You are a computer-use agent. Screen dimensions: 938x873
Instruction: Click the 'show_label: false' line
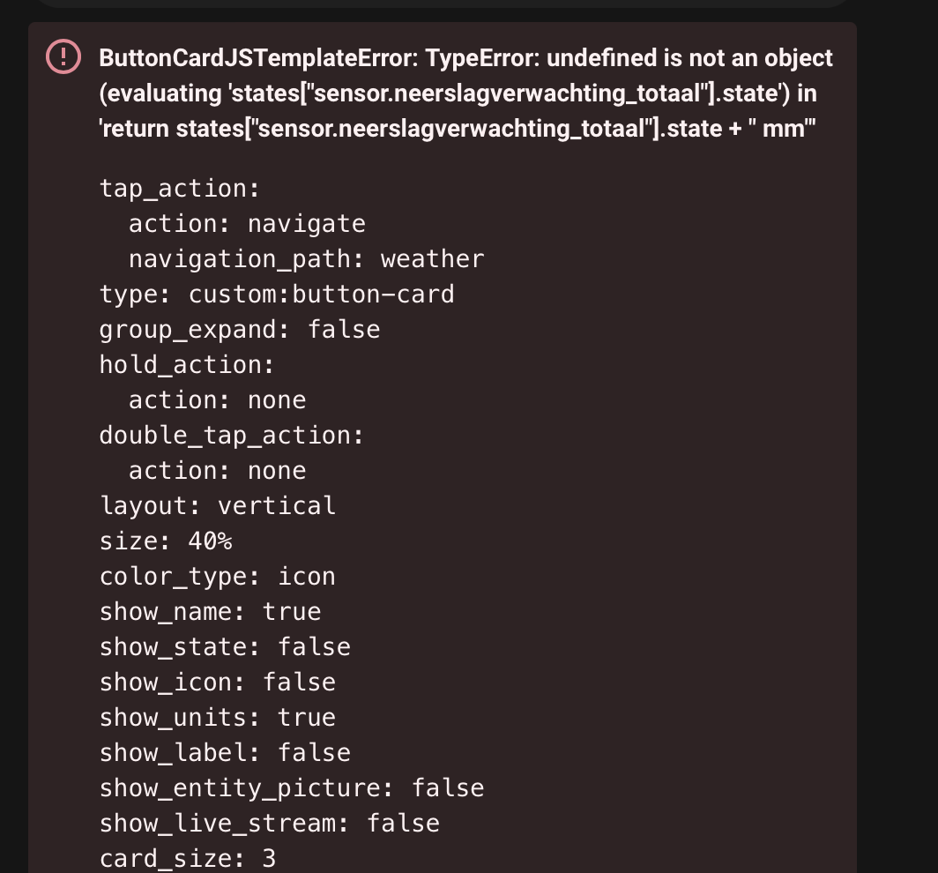pyautogui.click(x=225, y=753)
